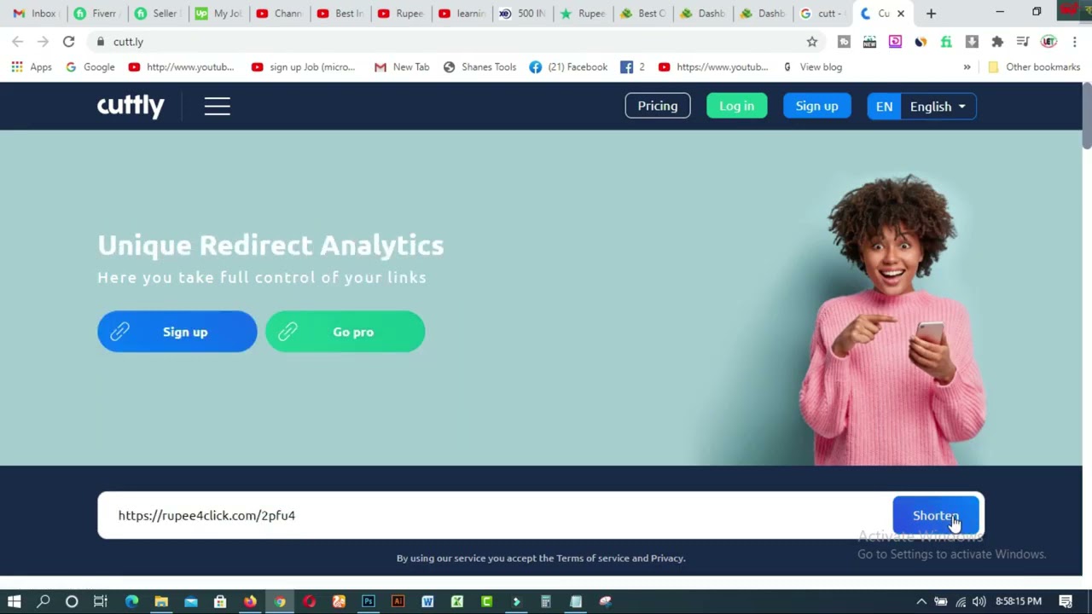This screenshot has width=1092, height=614.
Task: Launch Microsoft Edge from taskbar
Action: [131, 601]
